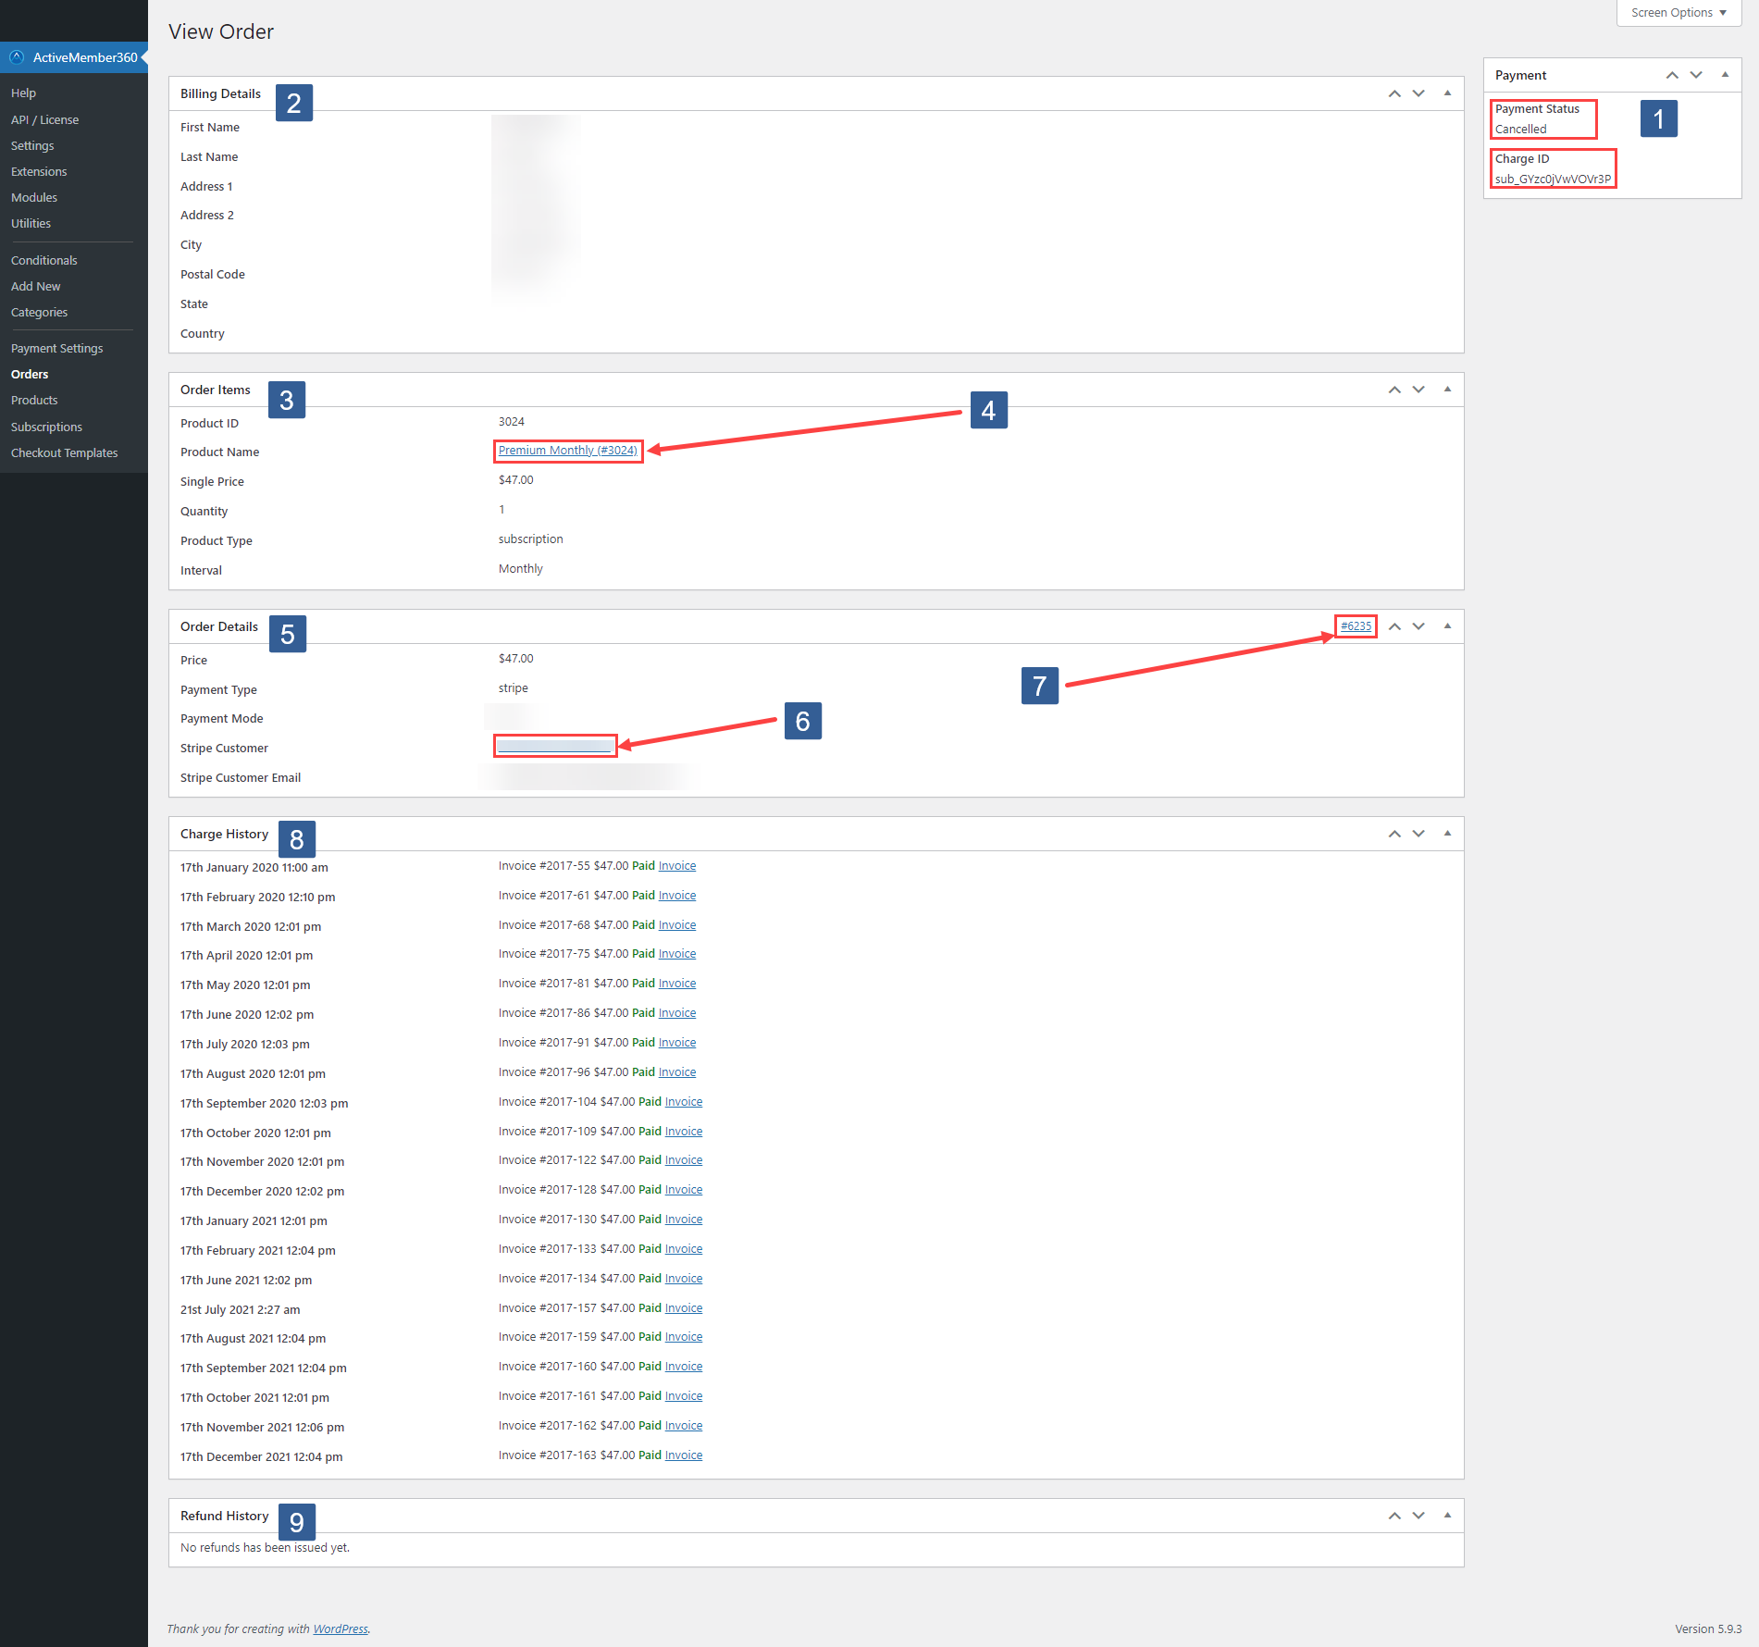Collapse the Payment panel
The height and width of the screenshot is (1647, 1759).
[x=1725, y=75]
